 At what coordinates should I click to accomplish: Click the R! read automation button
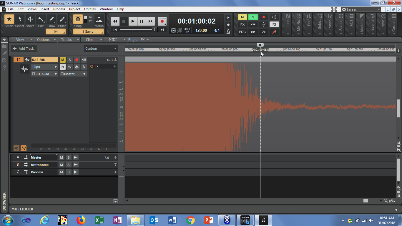pyautogui.click(x=274, y=24)
